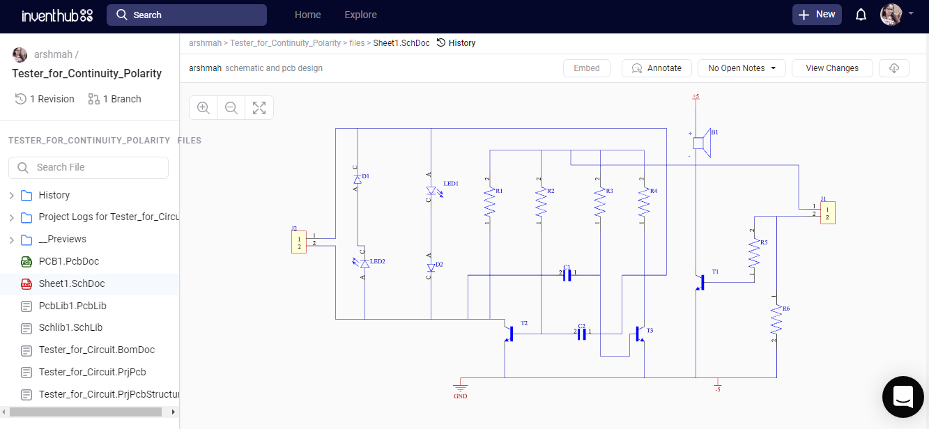929x429 pixels.
Task: Click the View Changes button
Action: click(x=831, y=68)
